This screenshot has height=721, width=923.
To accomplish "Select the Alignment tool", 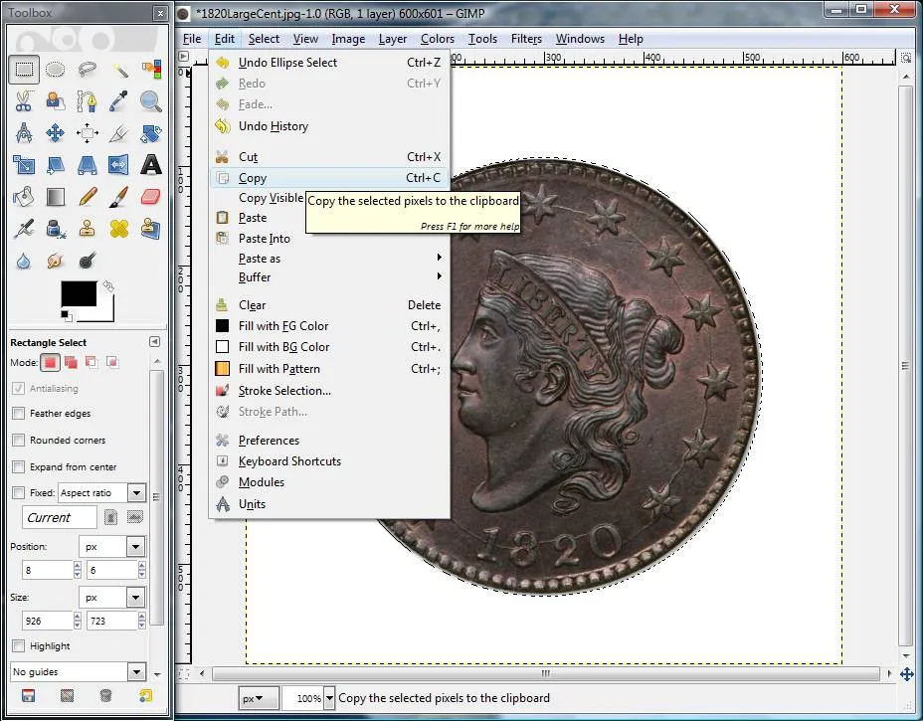I will click(88, 133).
